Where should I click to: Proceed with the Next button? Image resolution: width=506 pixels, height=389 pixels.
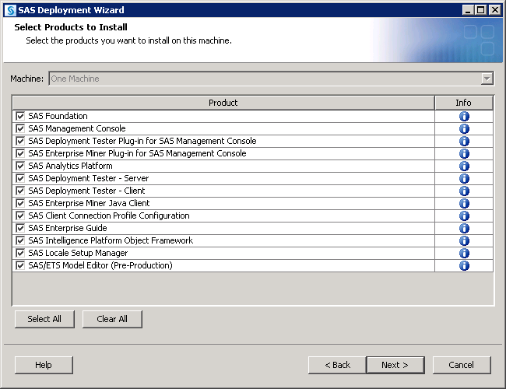coord(395,365)
